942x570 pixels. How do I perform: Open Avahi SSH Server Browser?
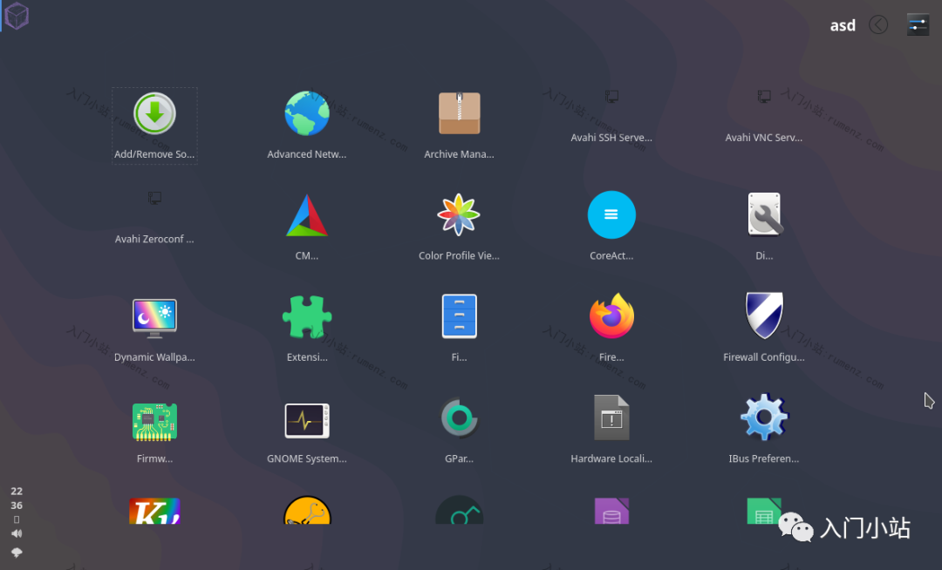(x=611, y=97)
